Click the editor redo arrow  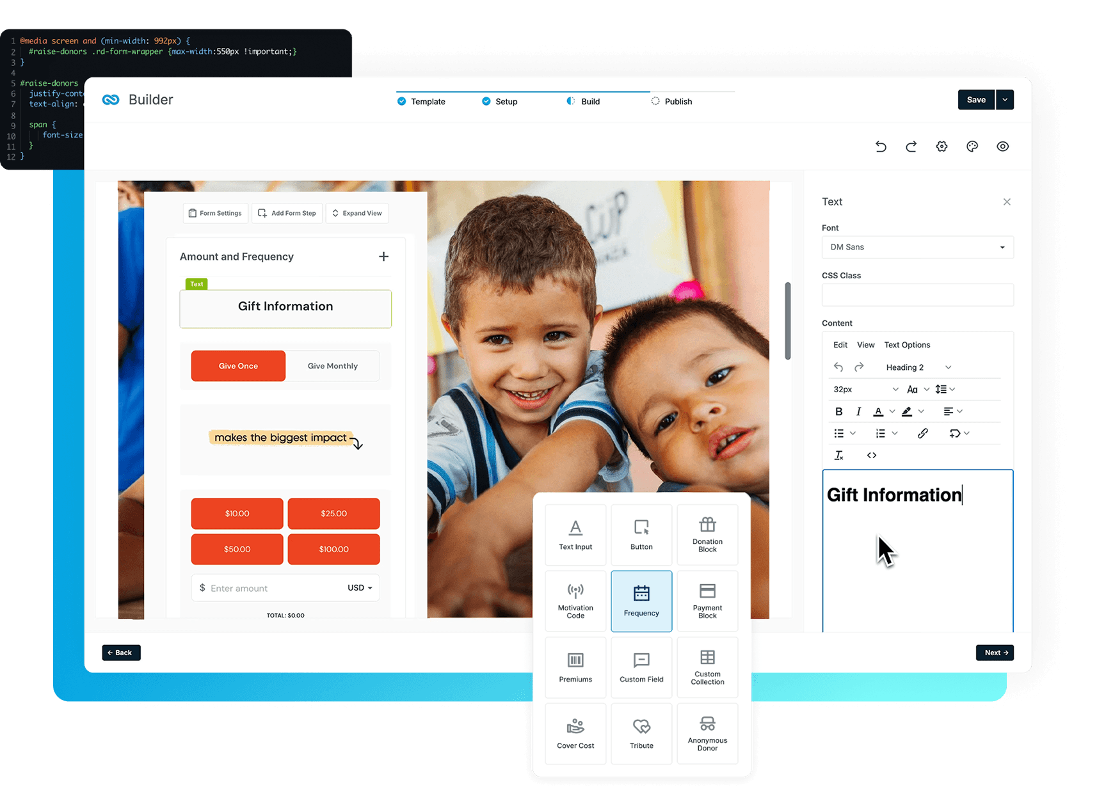(859, 367)
